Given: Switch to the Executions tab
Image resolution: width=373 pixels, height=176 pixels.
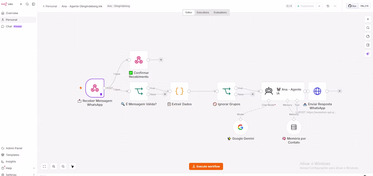Looking at the screenshot, I should (x=203, y=12).
